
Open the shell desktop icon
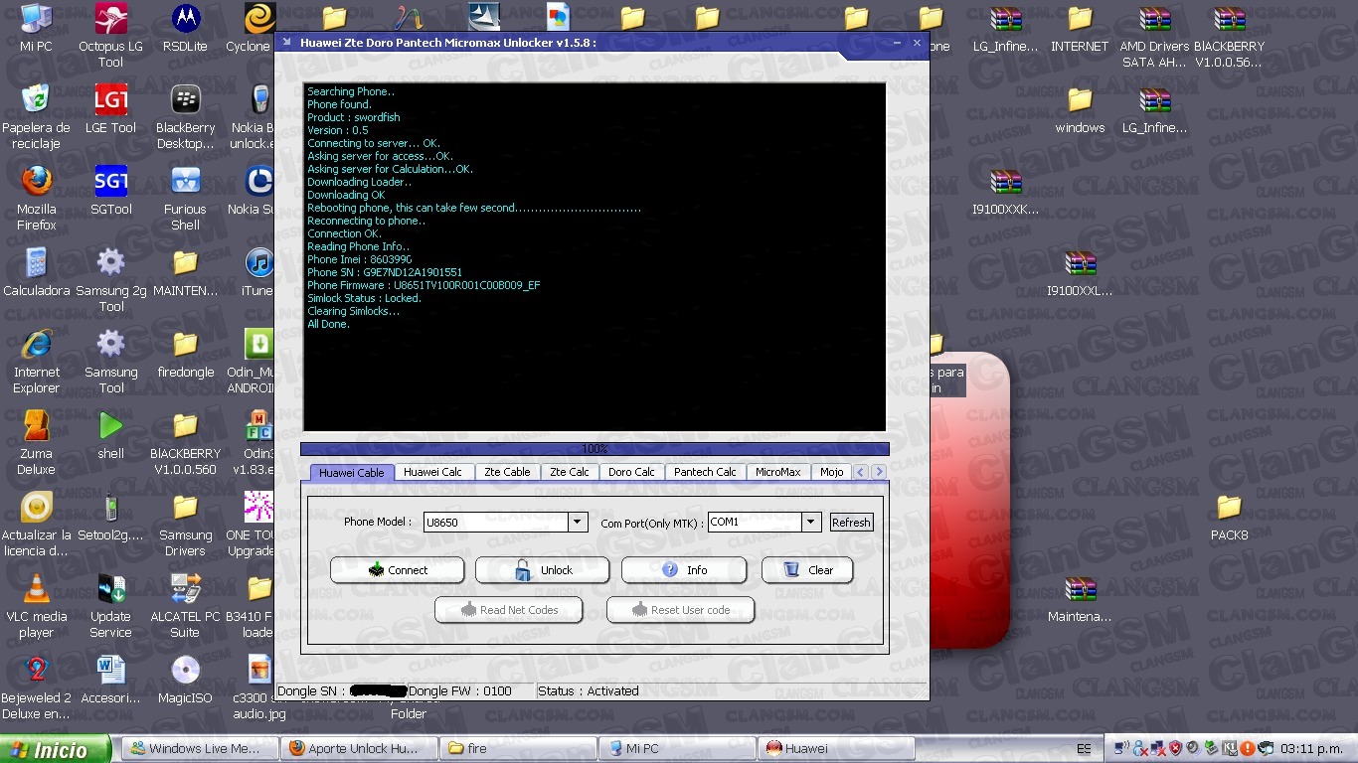[x=110, y=435]
